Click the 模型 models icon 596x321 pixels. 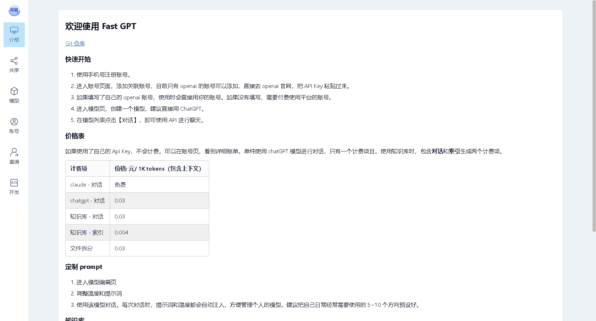[14, 95]
